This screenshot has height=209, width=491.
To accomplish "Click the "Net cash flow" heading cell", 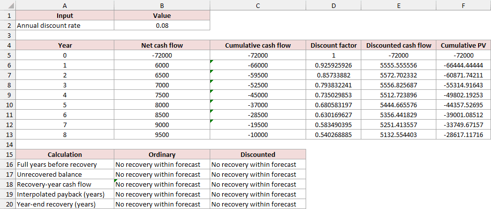I will tap(162, 45).
